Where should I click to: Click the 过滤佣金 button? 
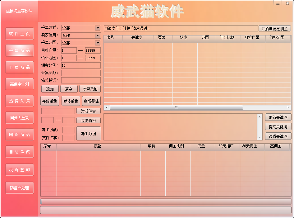89,111
